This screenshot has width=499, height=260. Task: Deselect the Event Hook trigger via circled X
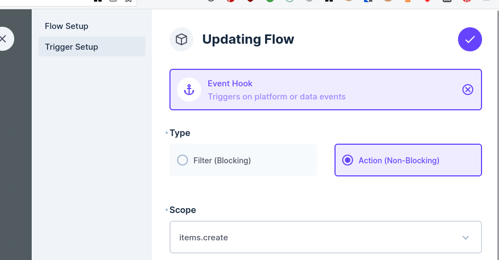tap(467, 90)
